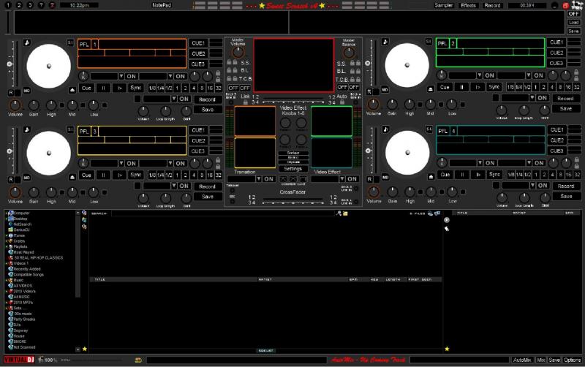Click the Load button at top right
Viewport: 585px width, 367px height.
pyautogui.click(x=573, y=23)
